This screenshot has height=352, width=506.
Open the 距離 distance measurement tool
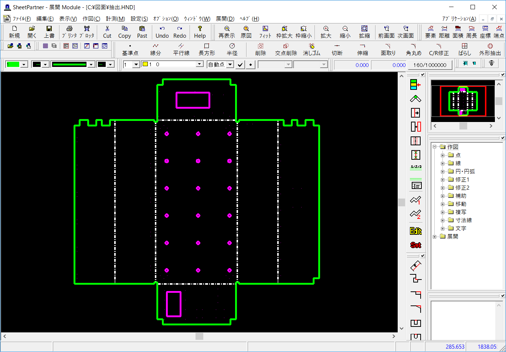(x=444, y=32)
